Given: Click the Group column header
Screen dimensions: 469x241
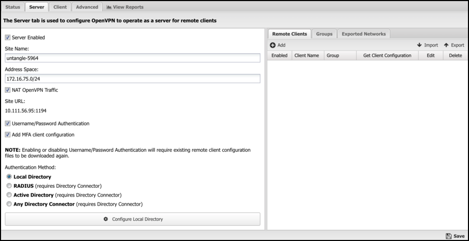Looking at the screenshot, I should 340,55.
